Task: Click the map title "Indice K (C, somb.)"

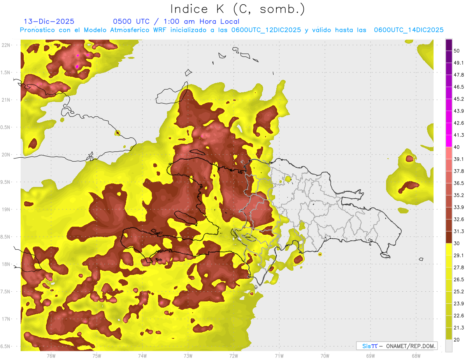Action: pos(238,9)
